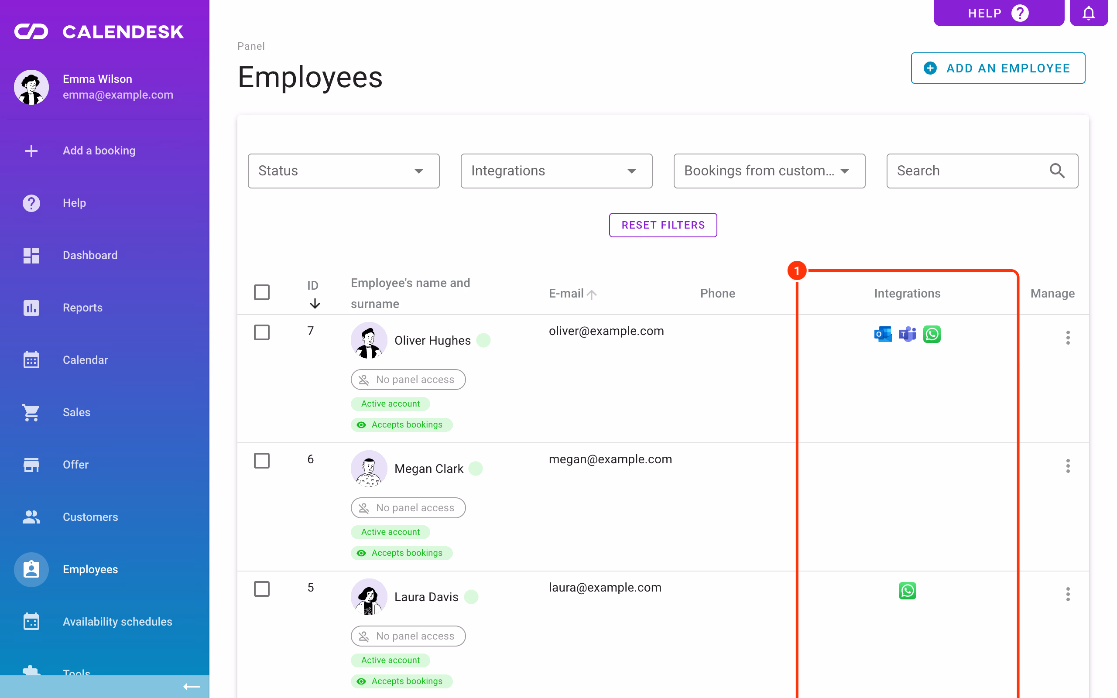Expand the Status filter dropdown

[x=343, y=171]
